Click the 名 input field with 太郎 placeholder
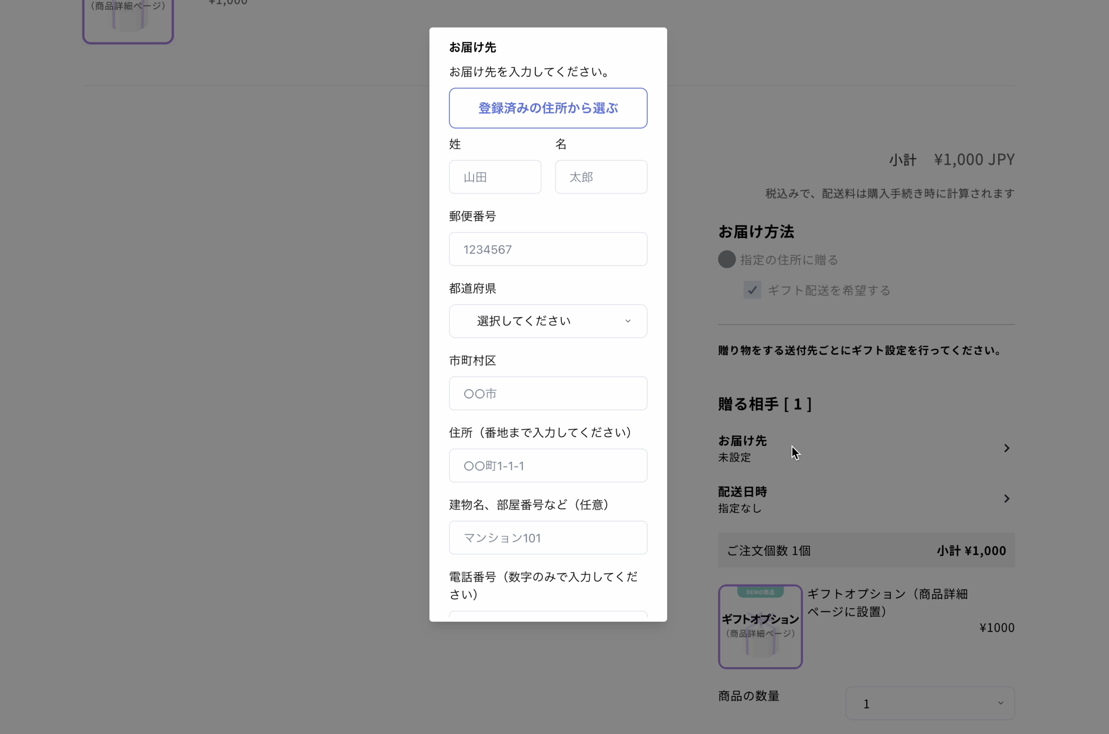The image size is (1109, 734). tap(601, 177)
